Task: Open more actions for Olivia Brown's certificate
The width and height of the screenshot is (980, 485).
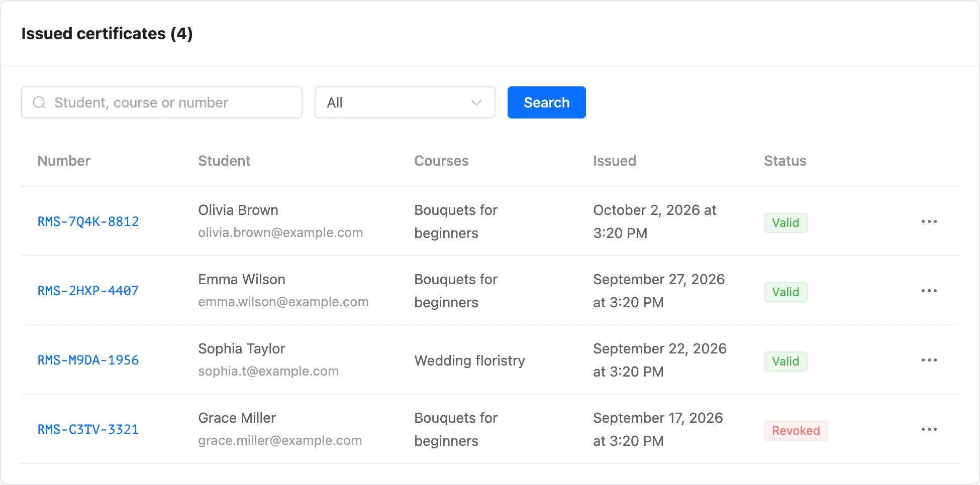Action: coord(929,221)
